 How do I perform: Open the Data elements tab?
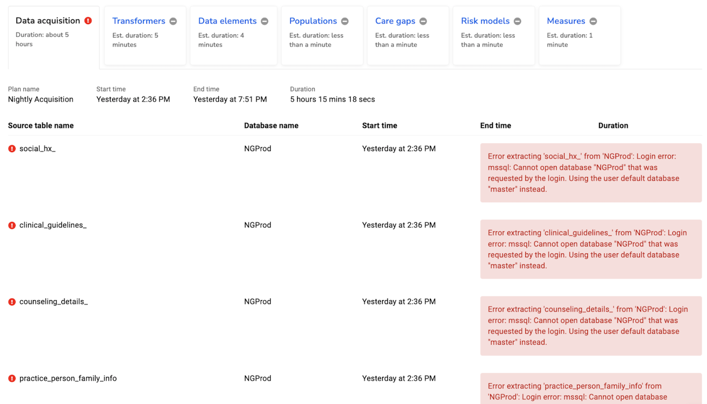tap(227, 21)
